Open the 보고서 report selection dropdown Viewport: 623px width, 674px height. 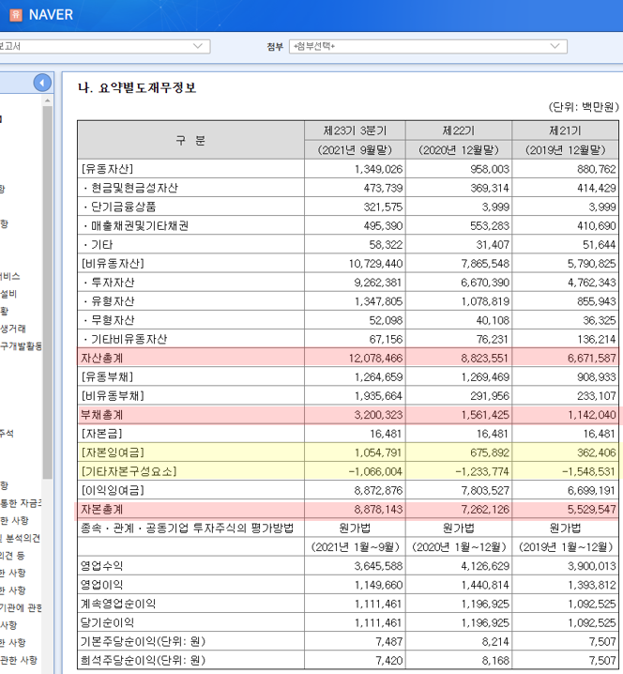click(104, 46)
